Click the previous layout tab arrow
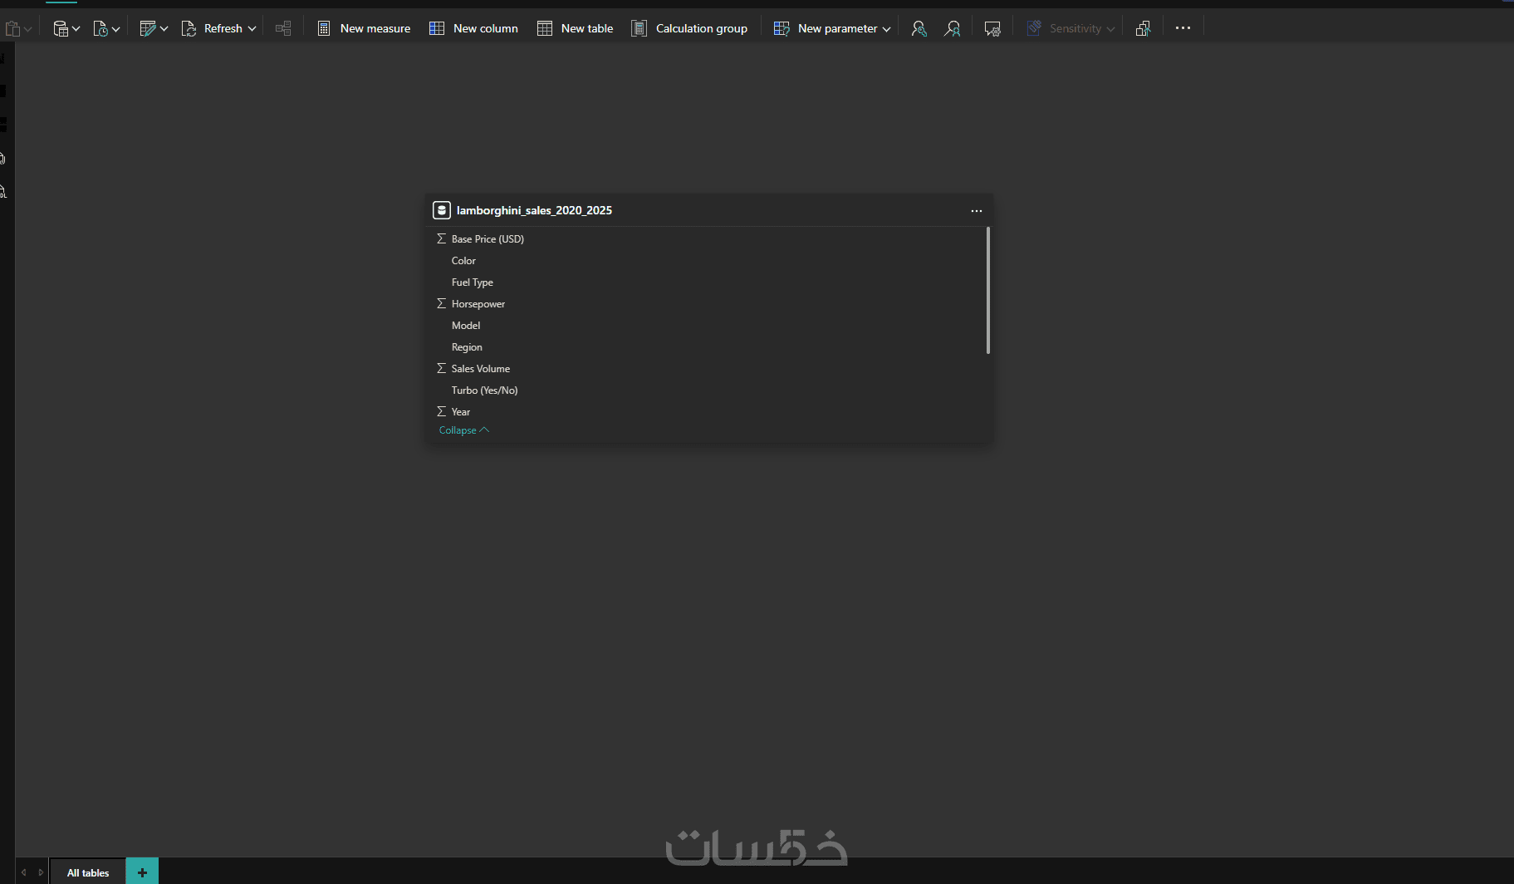 (x=23, y=872)
